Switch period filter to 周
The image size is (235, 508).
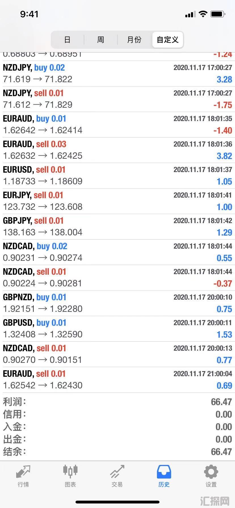coord(101,40)
